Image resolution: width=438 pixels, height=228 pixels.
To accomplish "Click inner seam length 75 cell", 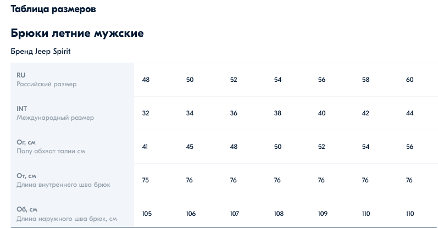I will pyautogui.click(x=145, y=180).
